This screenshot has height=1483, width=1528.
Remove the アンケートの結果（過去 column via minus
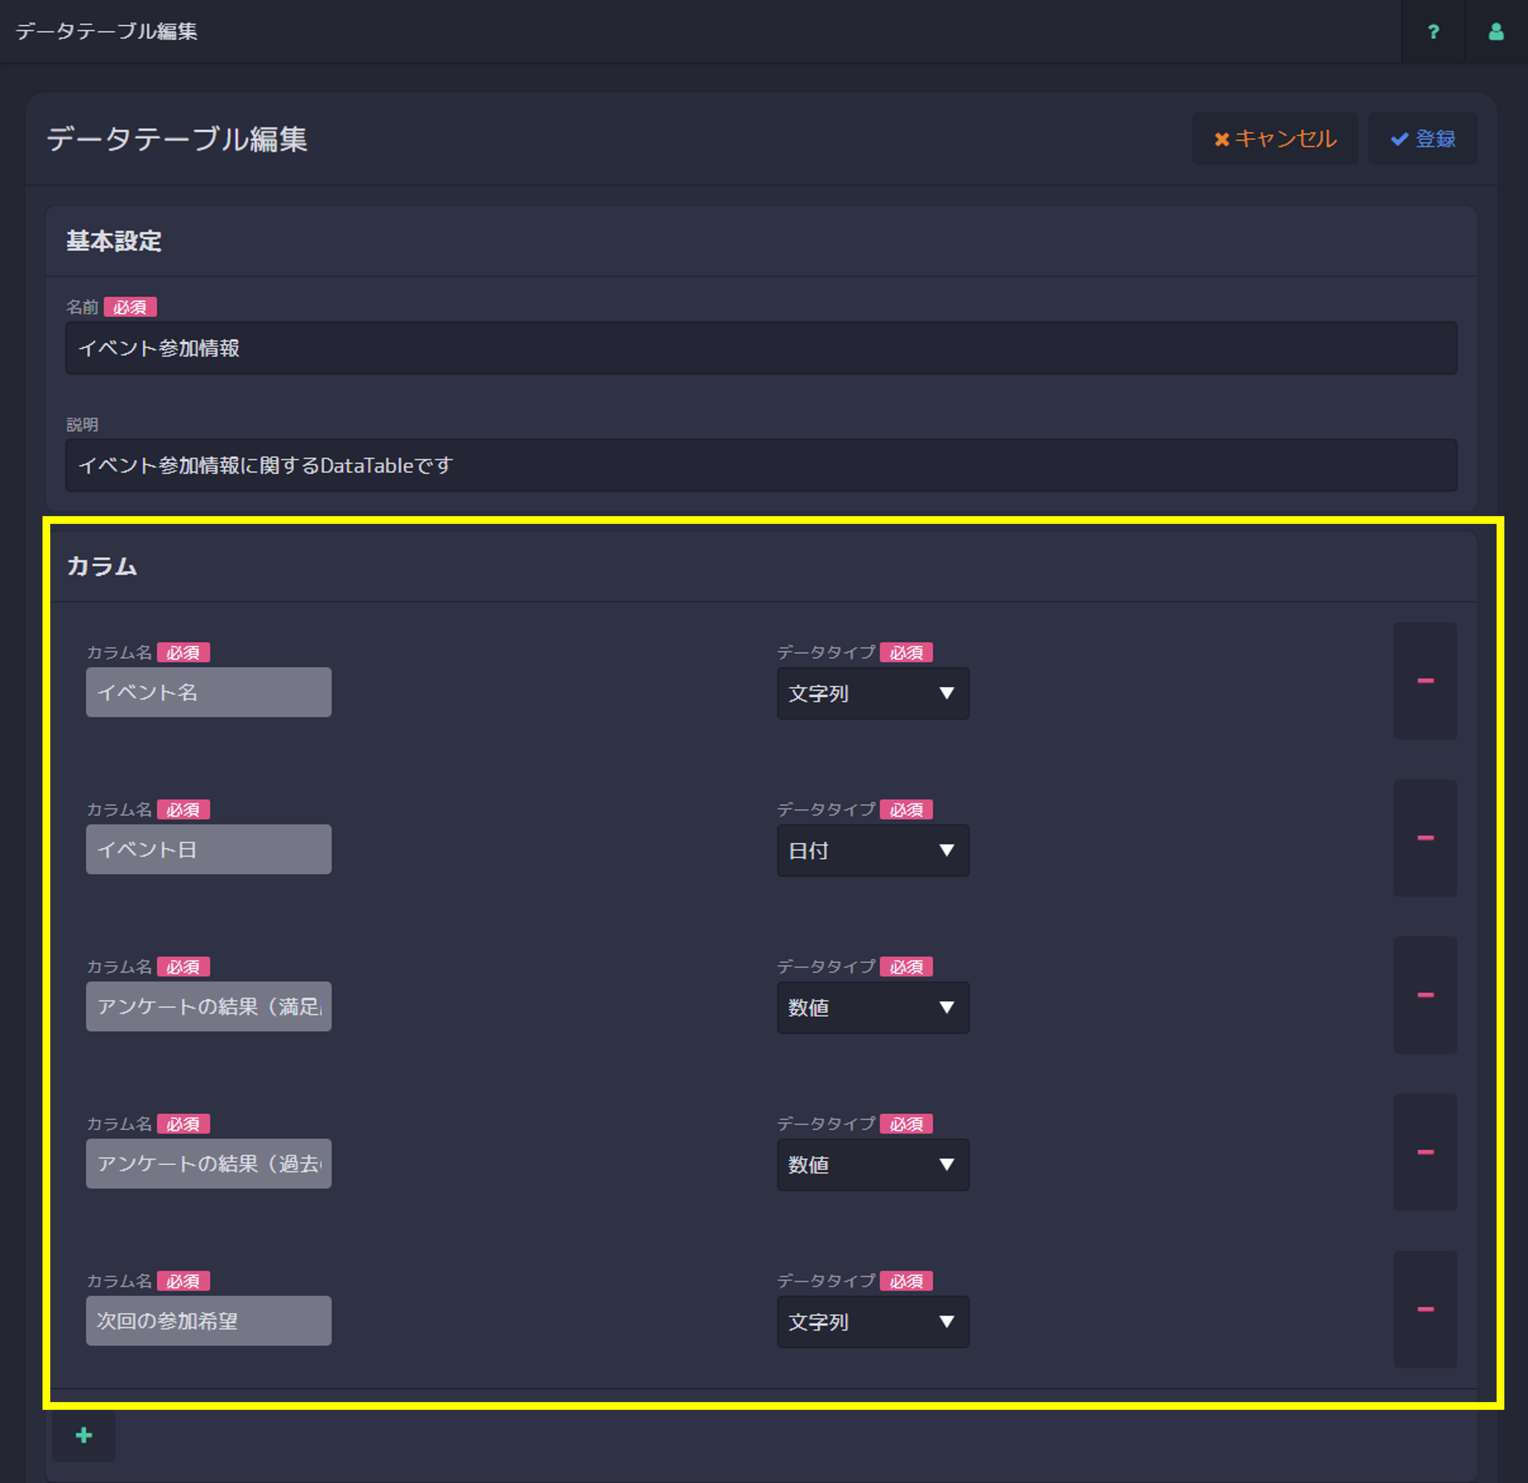click(x=1425, y=1153)
